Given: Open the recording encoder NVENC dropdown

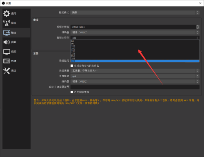Looking at the screenshot, I should 135,81.
